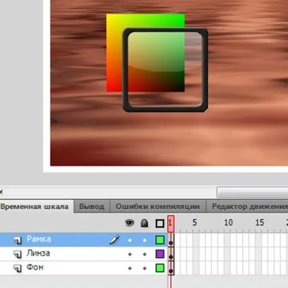Screen dimensions: 288x288
Task: Select the Фон layer name
Action: click(x=35, y=267)
